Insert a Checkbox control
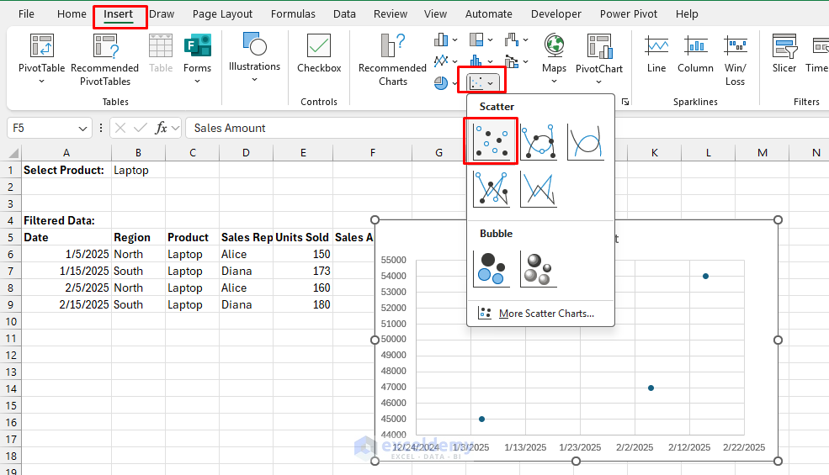The height and width of the screenshot is (475, 829). pyautogui.click(x=319, y=53)
